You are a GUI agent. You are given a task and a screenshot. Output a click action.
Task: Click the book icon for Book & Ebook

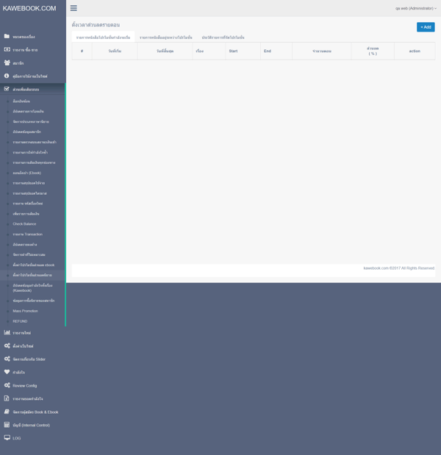(7, 412)
